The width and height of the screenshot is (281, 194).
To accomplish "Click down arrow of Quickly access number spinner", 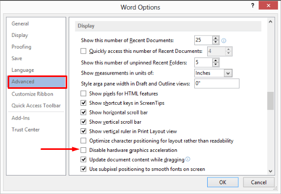I will (228, 53).
